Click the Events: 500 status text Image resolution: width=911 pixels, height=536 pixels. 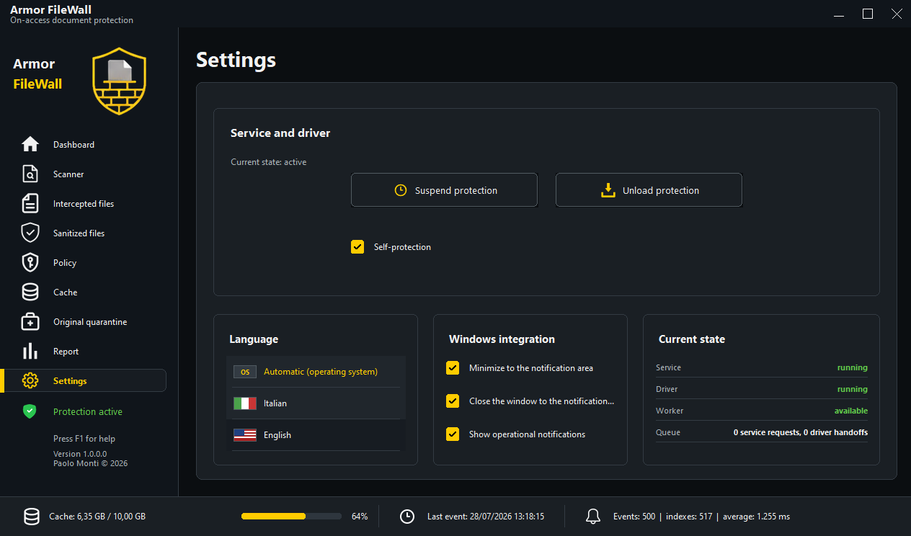click(634, 517)
